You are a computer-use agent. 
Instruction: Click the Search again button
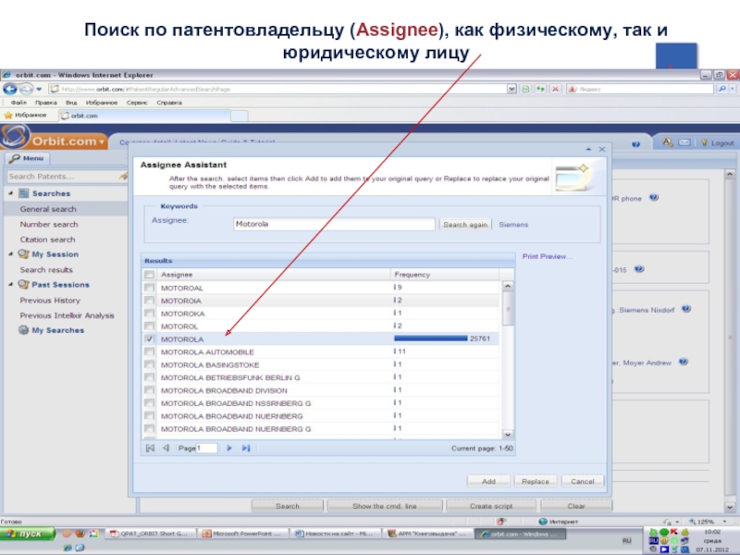pyautogui.click(x=465, y=225)
